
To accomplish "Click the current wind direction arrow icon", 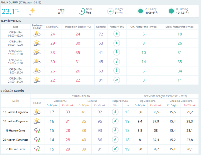I will pyautogui.click(x=110, y=11).
